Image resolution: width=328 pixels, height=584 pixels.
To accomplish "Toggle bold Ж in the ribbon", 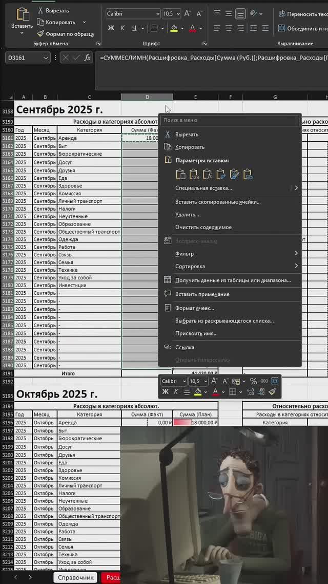I will click(111, 28).
